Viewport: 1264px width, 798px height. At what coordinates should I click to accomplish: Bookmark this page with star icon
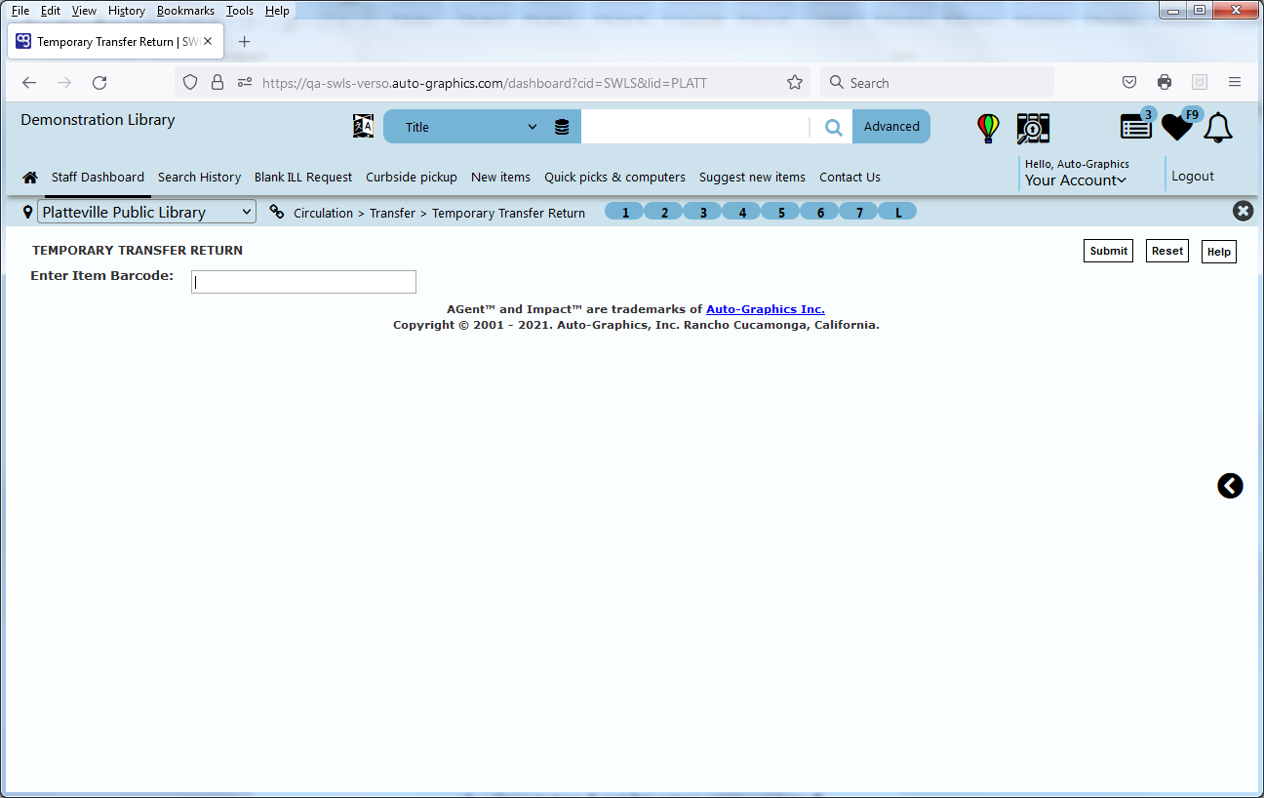[795, 83]
